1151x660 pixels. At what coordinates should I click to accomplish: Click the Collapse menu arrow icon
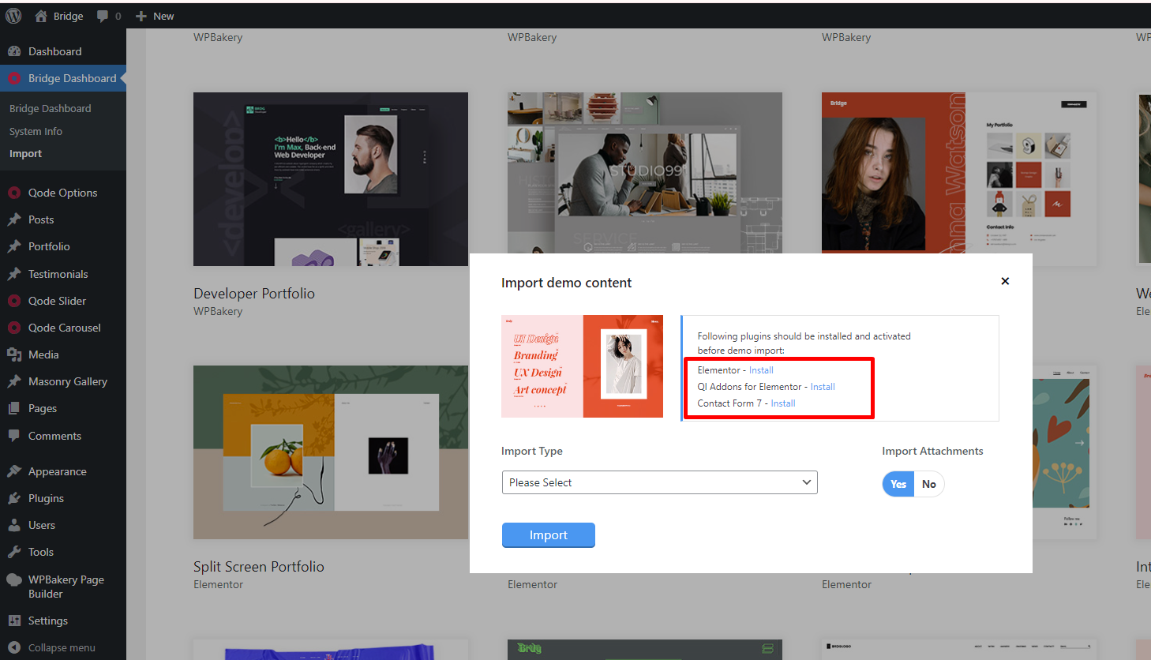[14, 647]
